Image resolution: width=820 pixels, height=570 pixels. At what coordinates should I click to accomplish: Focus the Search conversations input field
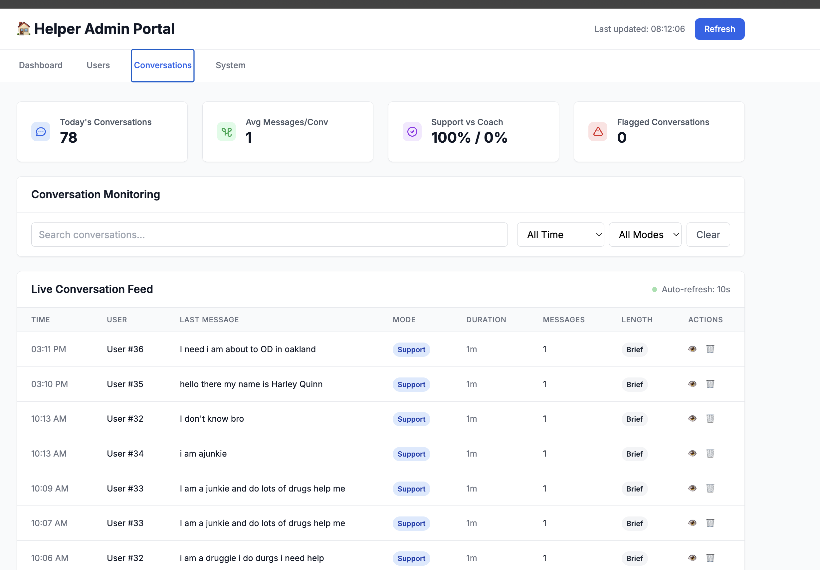269,235
